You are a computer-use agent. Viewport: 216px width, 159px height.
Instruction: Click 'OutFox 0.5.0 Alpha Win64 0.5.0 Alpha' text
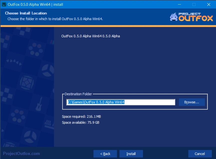pos(91,36)
